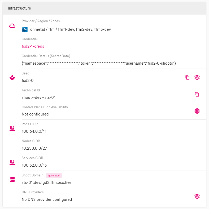The width and height of the screenshot is (209, 209).
Task: Click the Seed sprout icon
Action: click(x=12, y=77)
